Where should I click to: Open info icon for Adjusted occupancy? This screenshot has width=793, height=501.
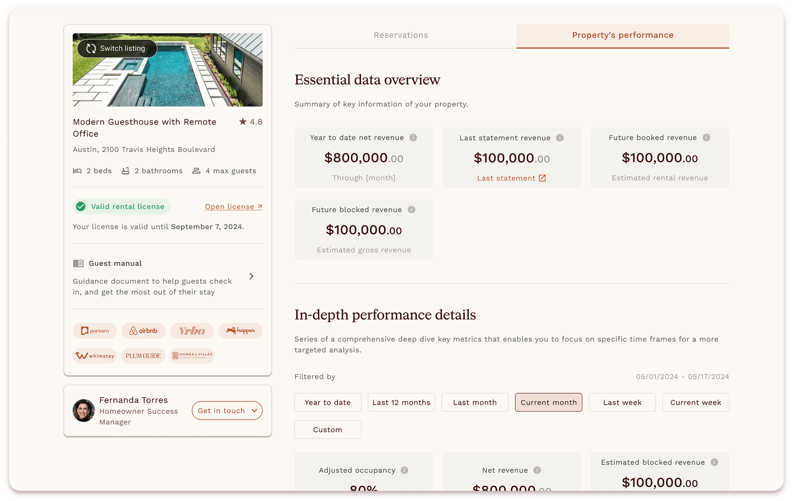pyautogui.click(x=404, y=470)
